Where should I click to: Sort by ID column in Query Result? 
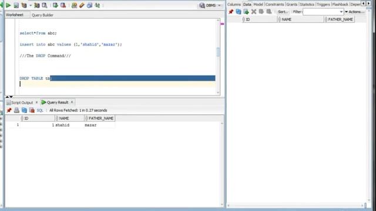coord(38,118)
